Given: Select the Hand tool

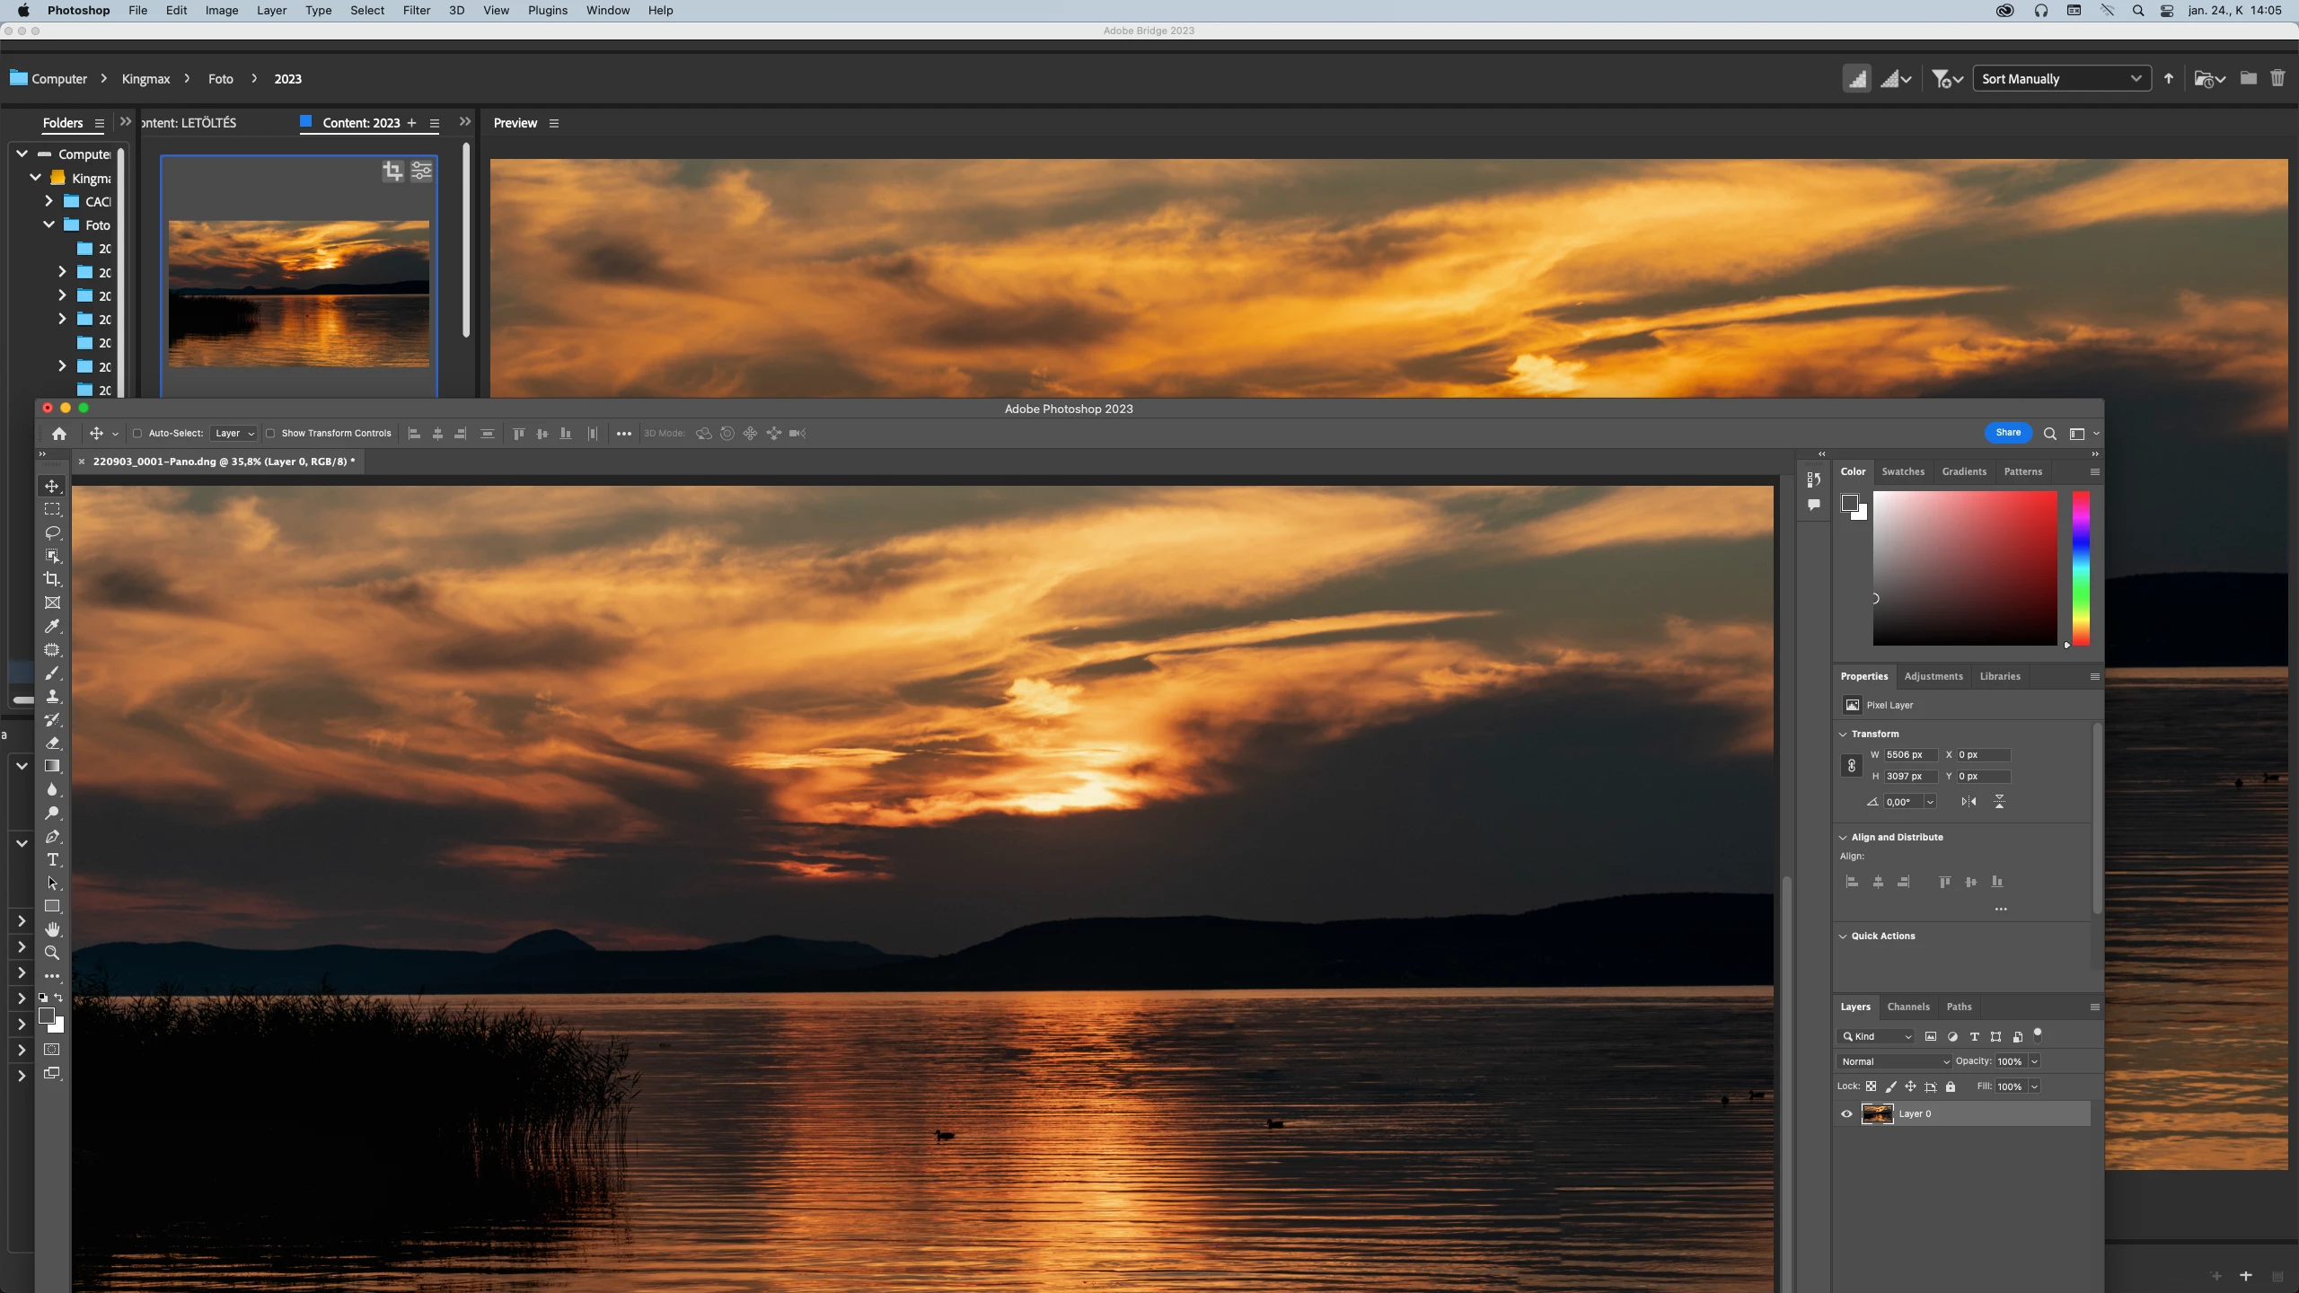Looking at the screenshot, I should [52, 929].
